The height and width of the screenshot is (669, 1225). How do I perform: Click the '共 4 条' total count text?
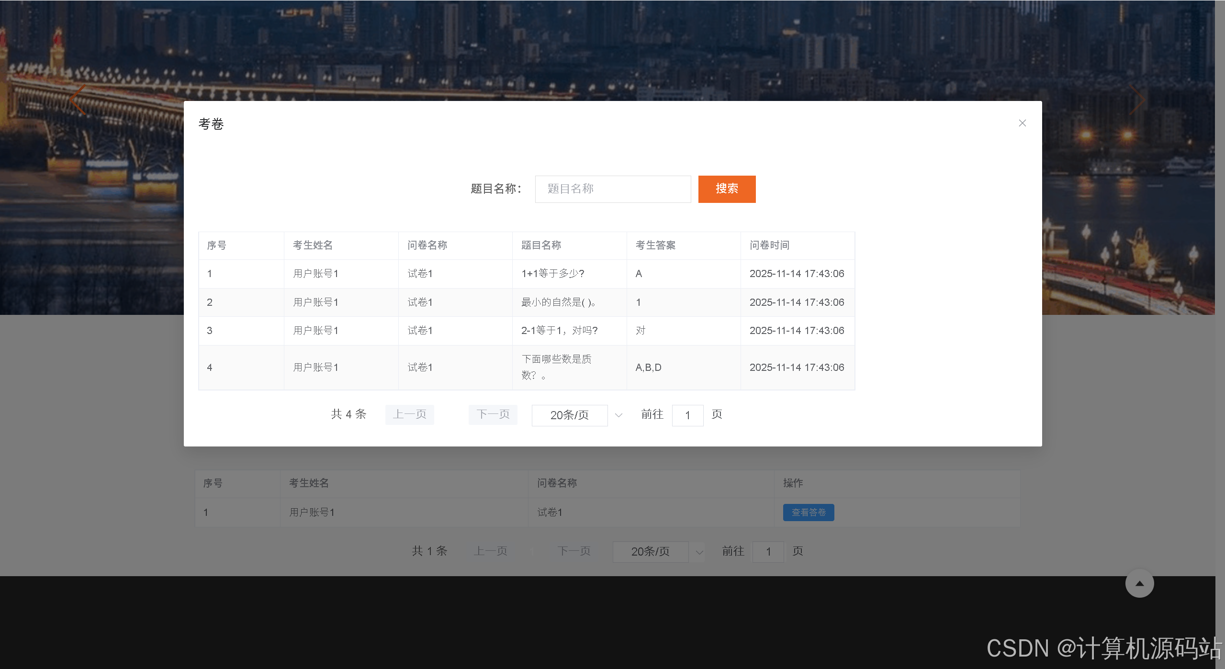click(348, 414)
